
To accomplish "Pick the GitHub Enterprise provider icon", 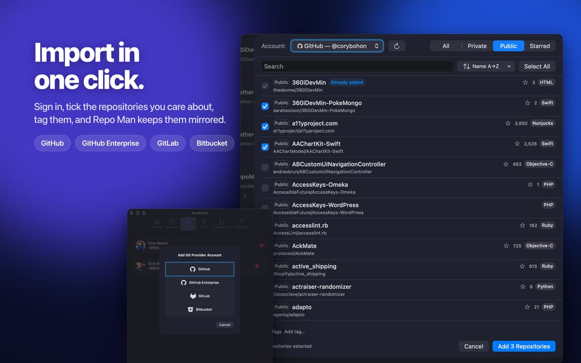I will point(183,283).
